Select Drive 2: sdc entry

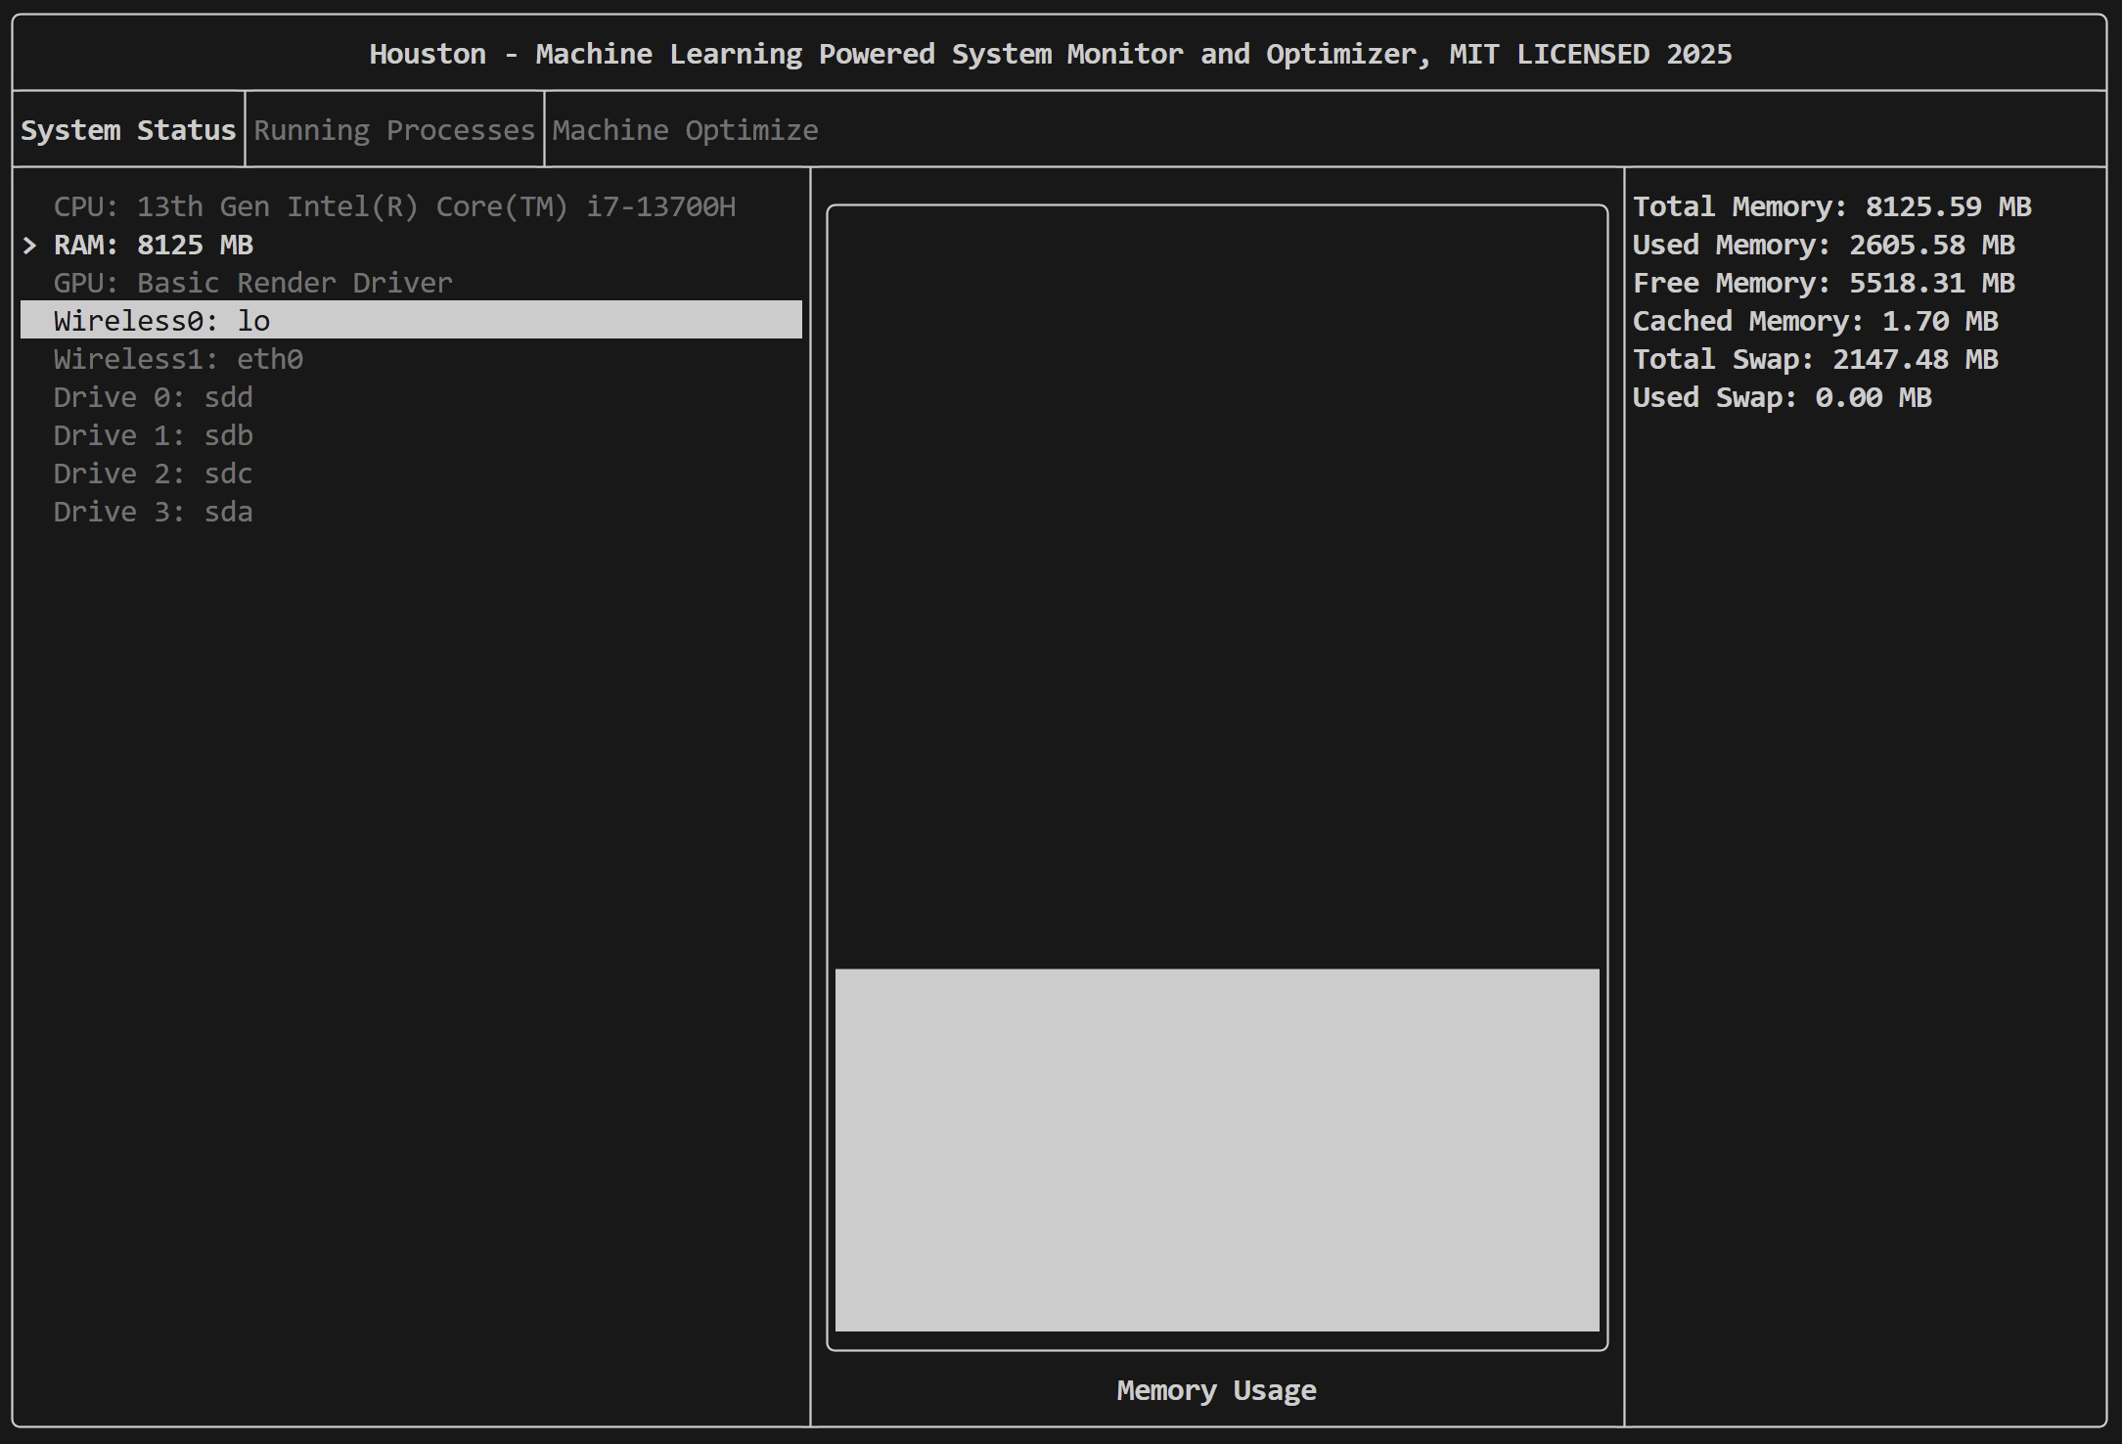click(x=154, y=474)
